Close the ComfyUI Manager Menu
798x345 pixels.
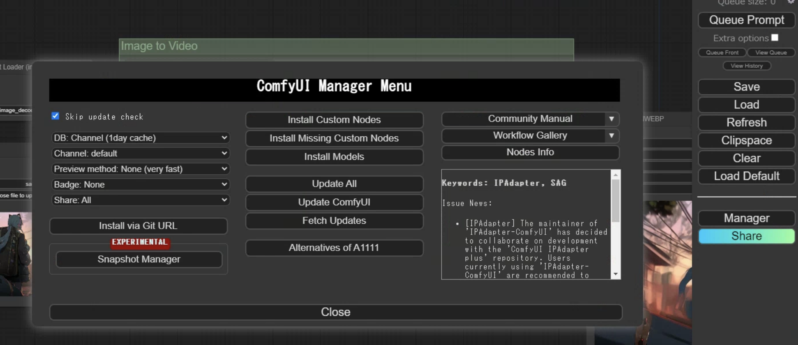point(335,312)
